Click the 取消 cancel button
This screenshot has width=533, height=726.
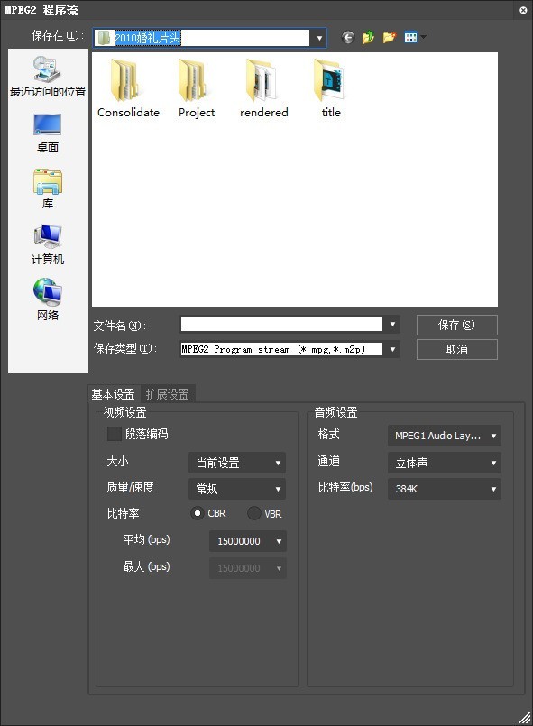click(x=457, y=350)
